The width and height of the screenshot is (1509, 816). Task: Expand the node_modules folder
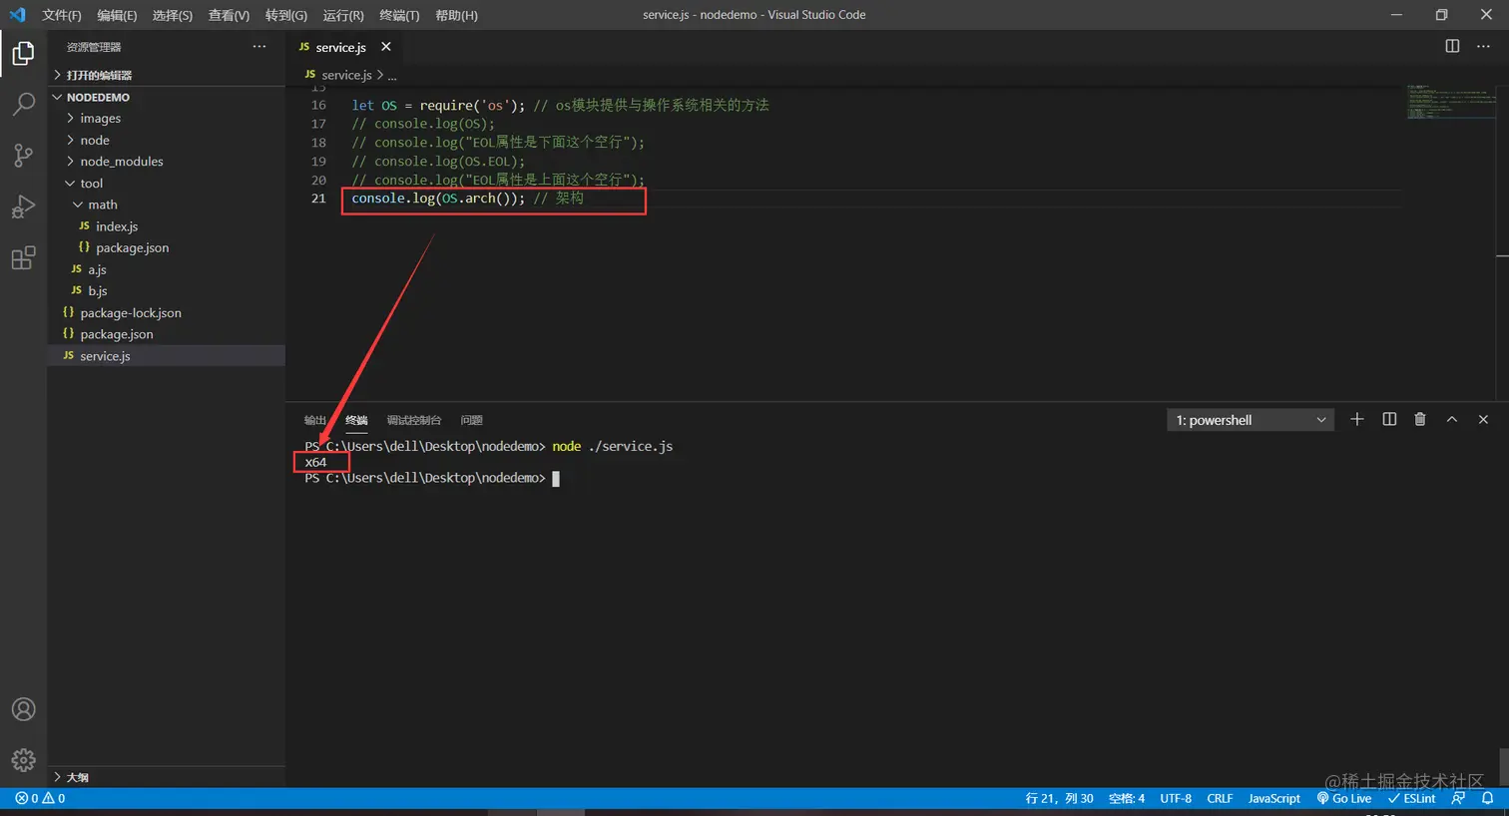[x=167, y=162]
